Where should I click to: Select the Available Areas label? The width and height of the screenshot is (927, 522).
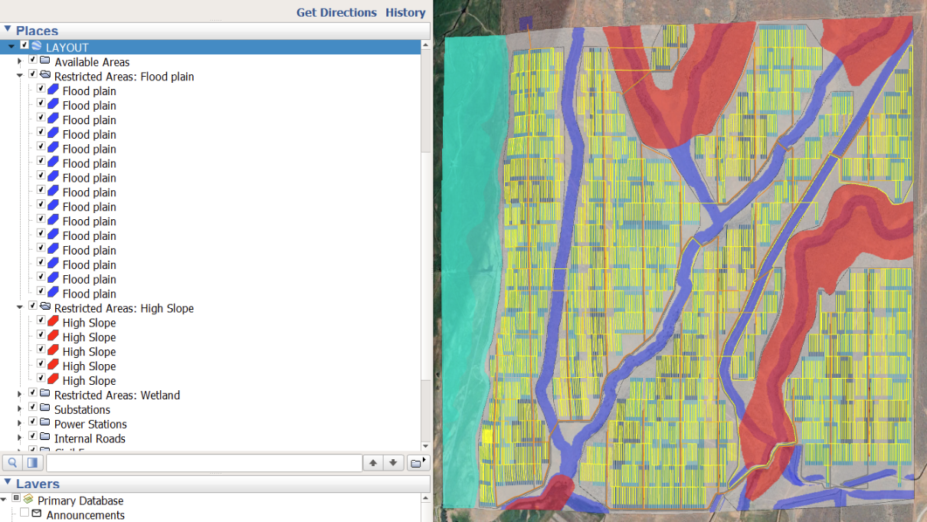click(x=92, y=62)
